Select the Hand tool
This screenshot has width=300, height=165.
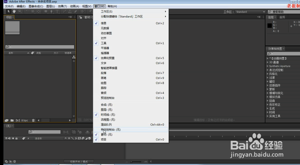coord(14,11)
